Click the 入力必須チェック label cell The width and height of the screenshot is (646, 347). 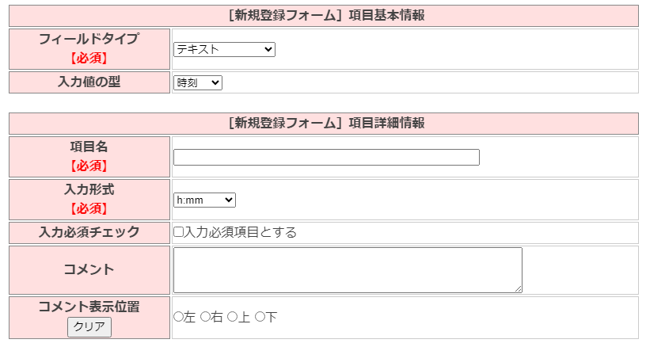pyautogui.click(x=89, y=232)
